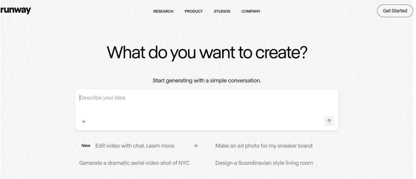The height and width of the screenshot is (179, 416).
Task: Click the 'Learn more.' text
Action: coord(161,146)
